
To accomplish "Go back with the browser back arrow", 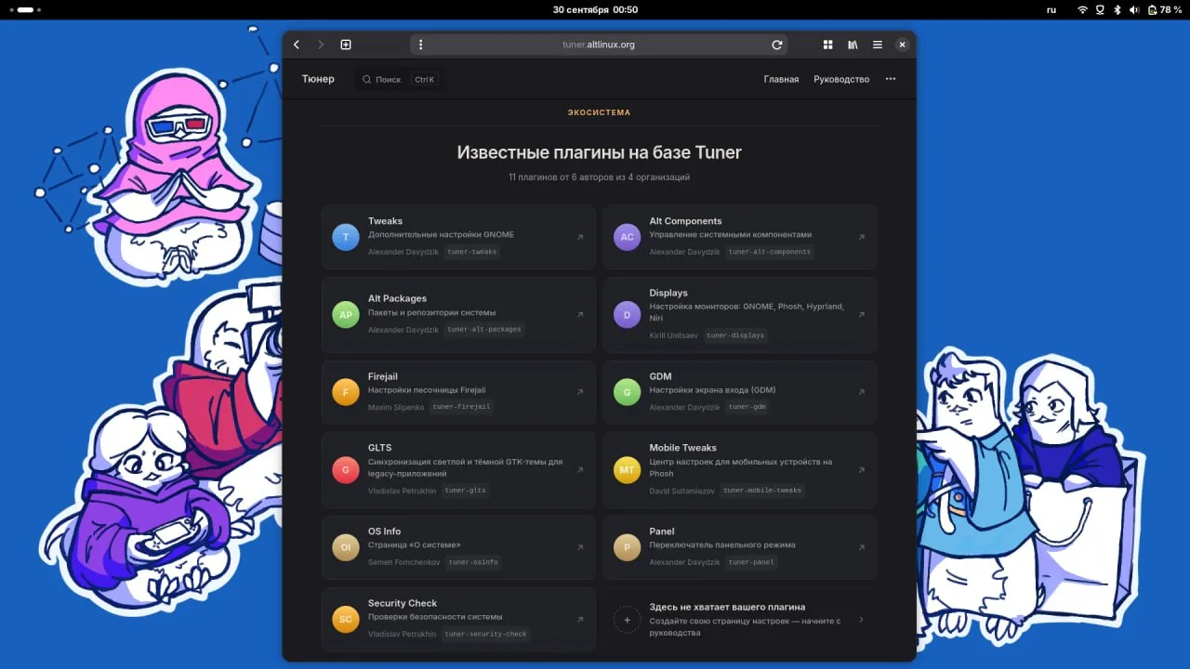I will click(x=297, y=45).
